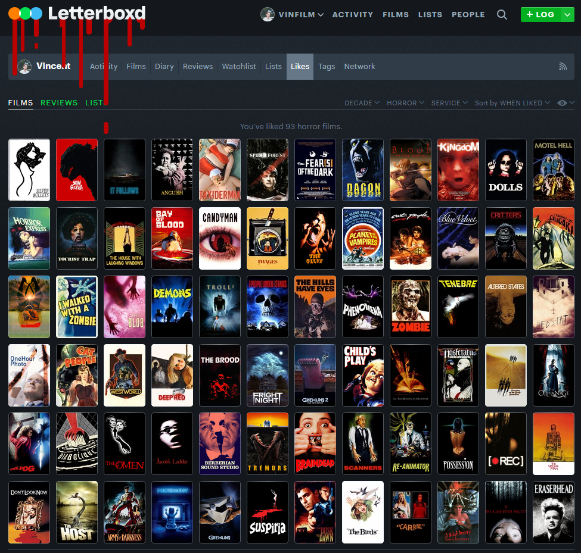Open the Eraserhead poster

pyautogui.click(x=554, y=513)
